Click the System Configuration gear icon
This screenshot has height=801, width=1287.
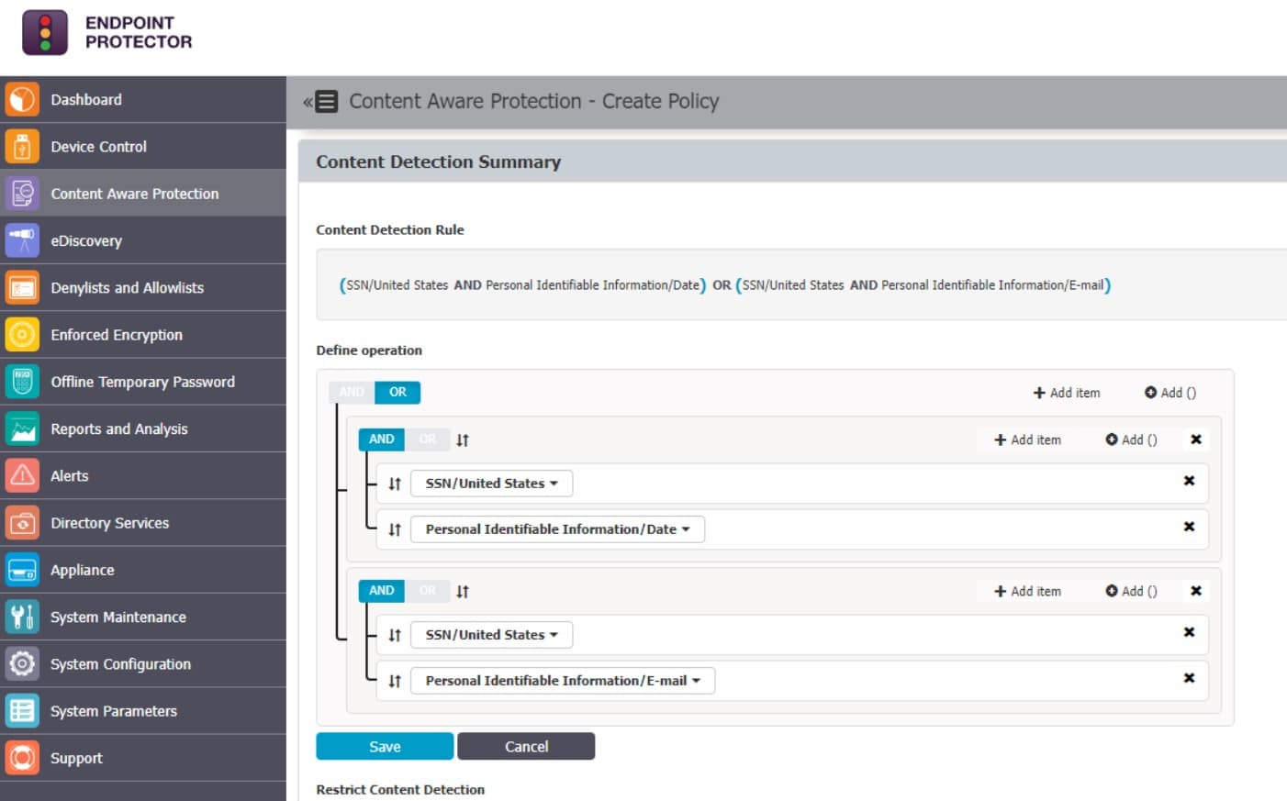(x=22, y=663)
